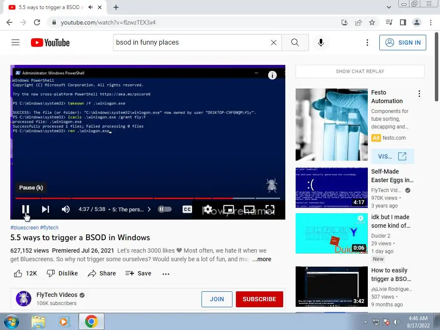The height and width of the screenshot is (330, 440).
Task: Open the Festo Automation ad thumbnail
Action: coord(332,125)
